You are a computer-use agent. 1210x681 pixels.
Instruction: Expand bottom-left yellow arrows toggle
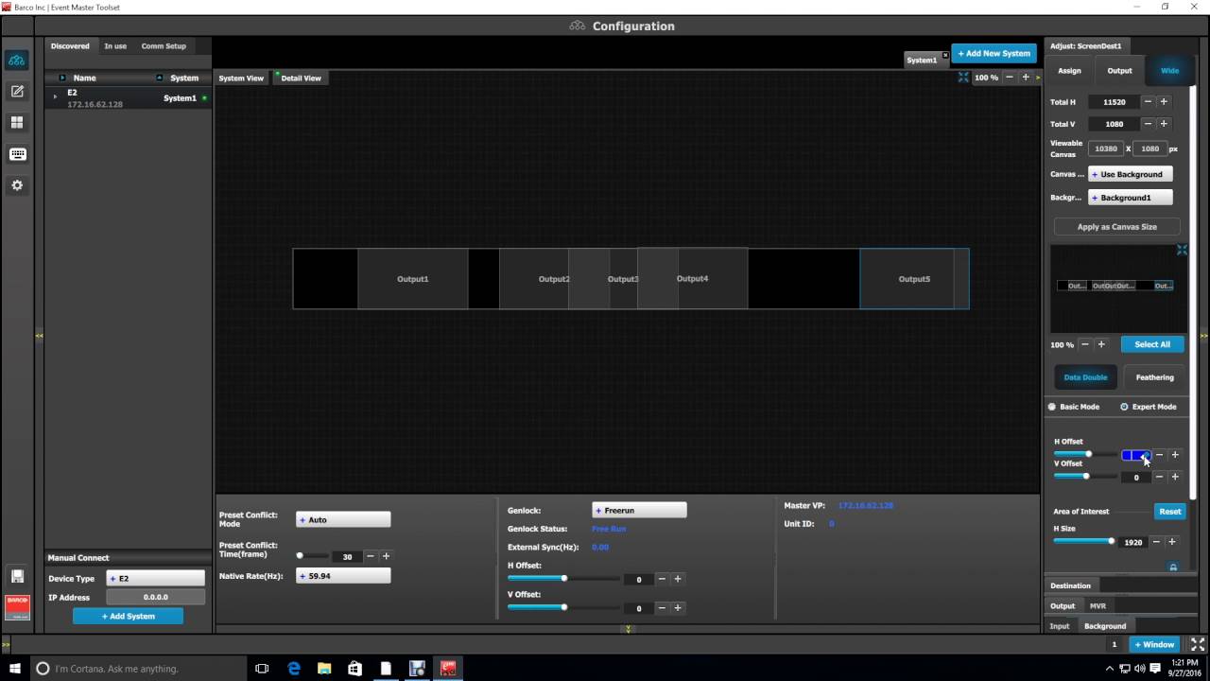pyautogui.click(x=6, y=644)
